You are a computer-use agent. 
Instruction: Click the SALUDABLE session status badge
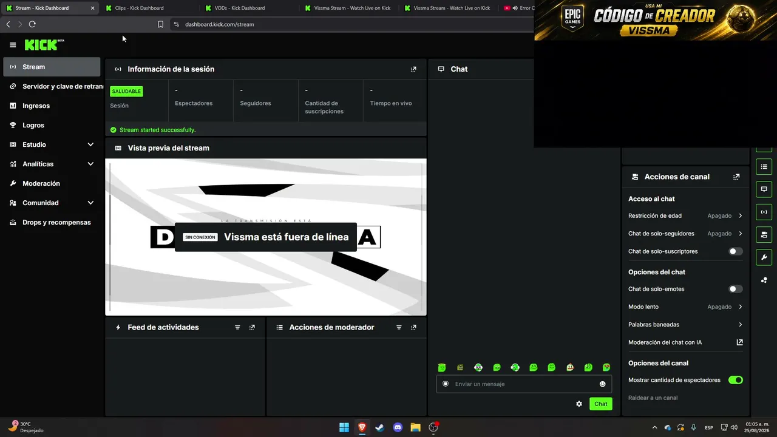click(126, 91)
